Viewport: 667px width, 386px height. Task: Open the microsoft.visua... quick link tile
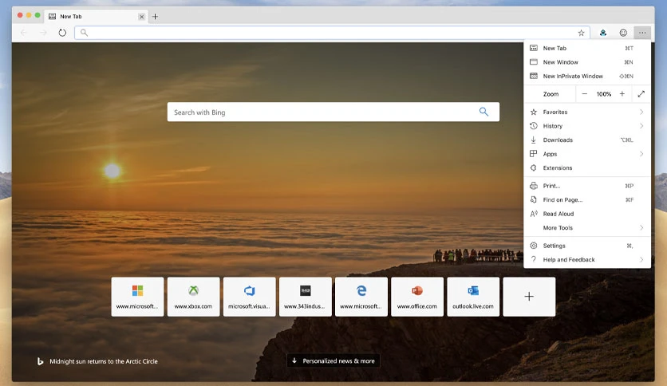(x=249, y=297)
